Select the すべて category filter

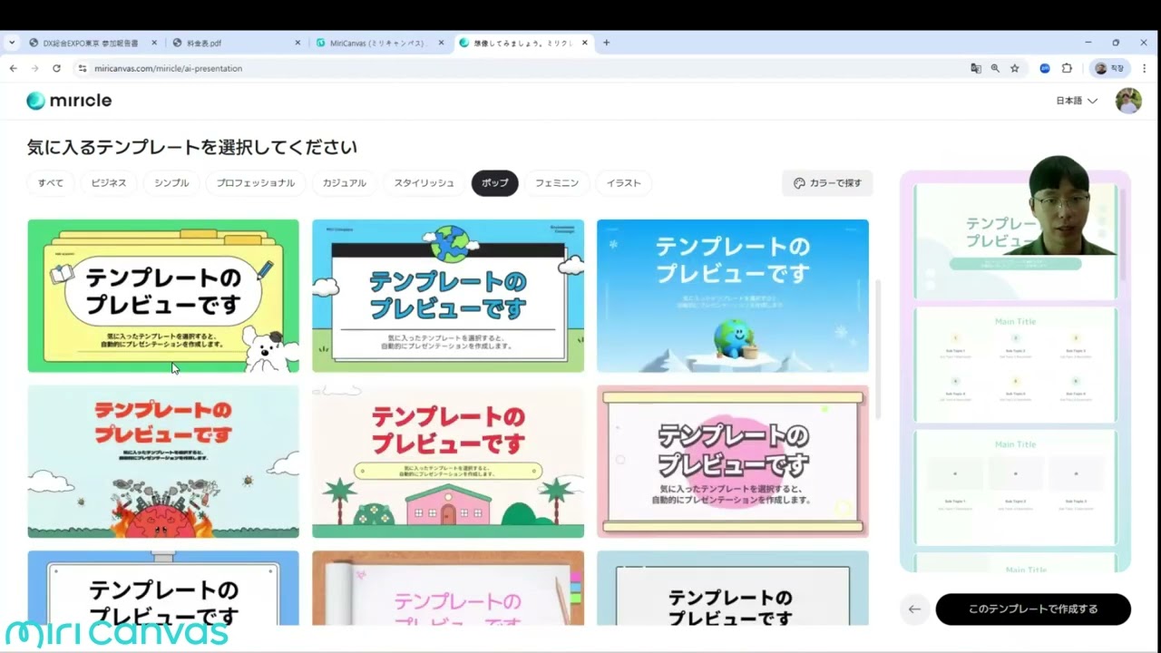pos(51,182)
